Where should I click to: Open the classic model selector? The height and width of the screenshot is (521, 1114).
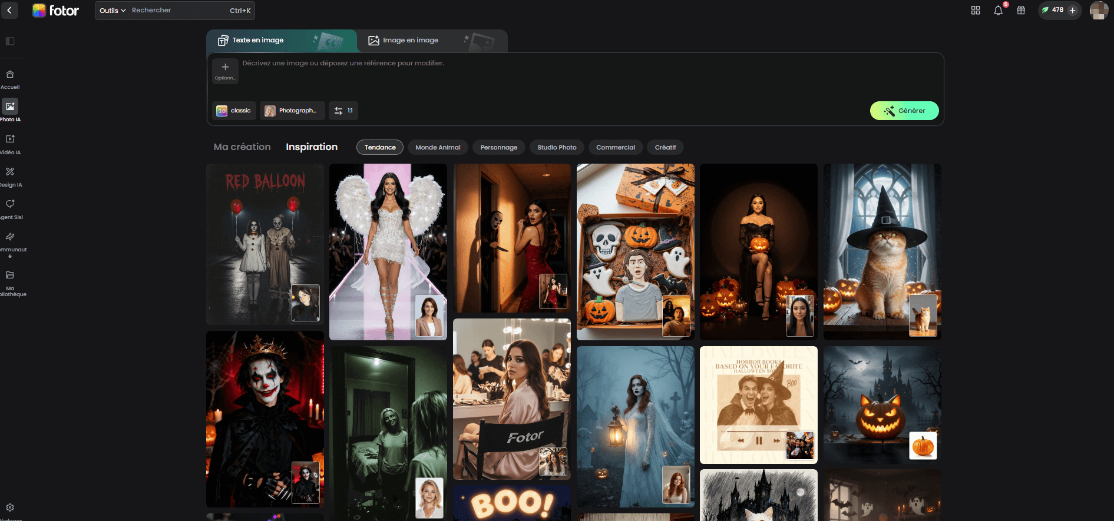pos(234,111)
